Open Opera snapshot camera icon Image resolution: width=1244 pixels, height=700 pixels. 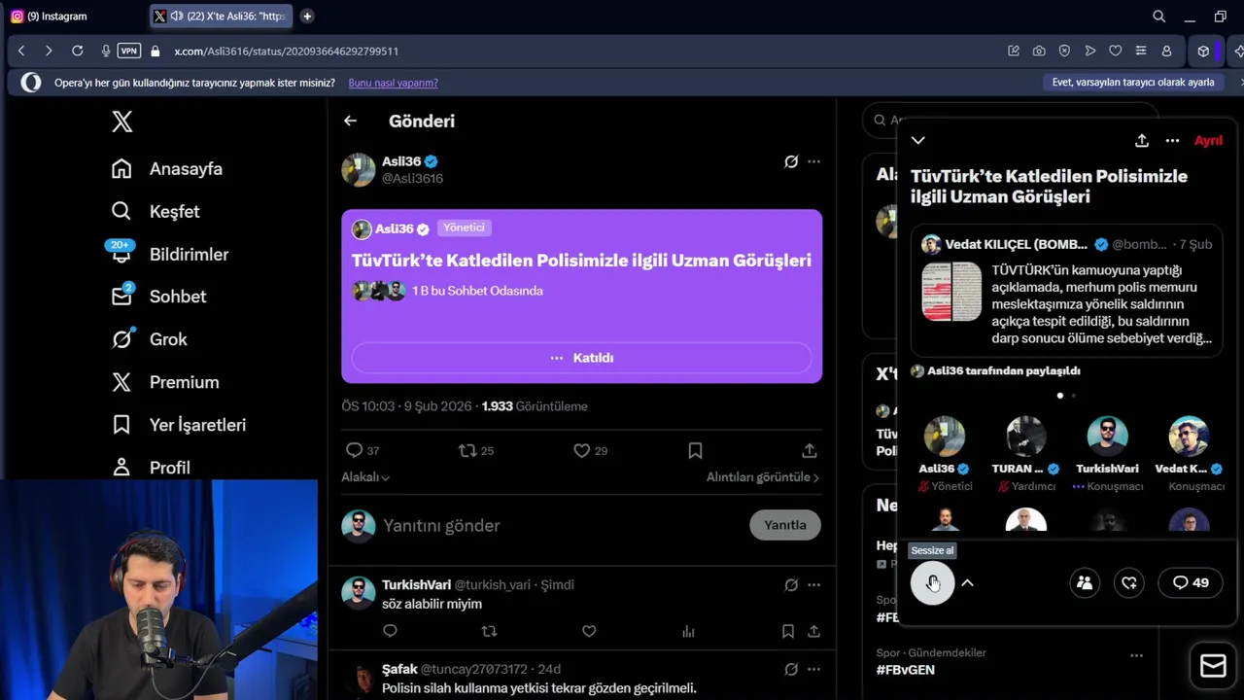click(1039, 51)
